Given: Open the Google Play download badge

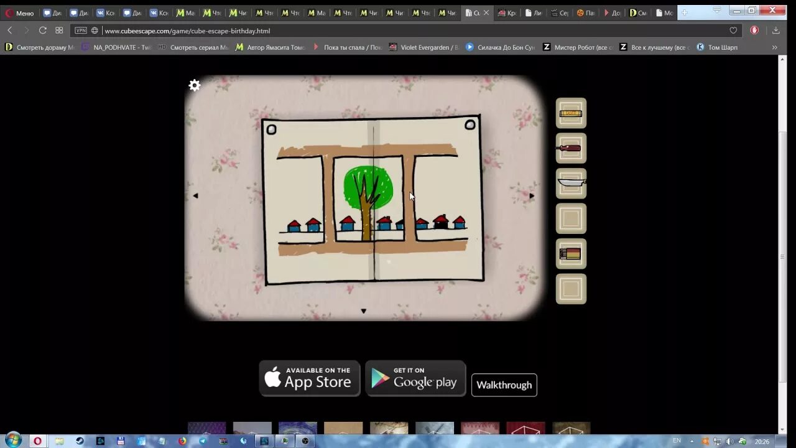Looking at the screenshot, I should click(415, 378).
